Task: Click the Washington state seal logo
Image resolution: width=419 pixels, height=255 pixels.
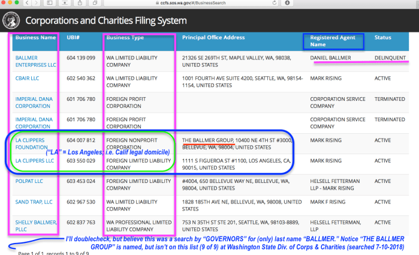Action: tap(11, 20)
